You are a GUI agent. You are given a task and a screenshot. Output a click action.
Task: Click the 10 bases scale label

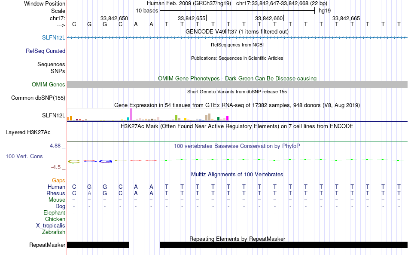click(x=147, y=11)
